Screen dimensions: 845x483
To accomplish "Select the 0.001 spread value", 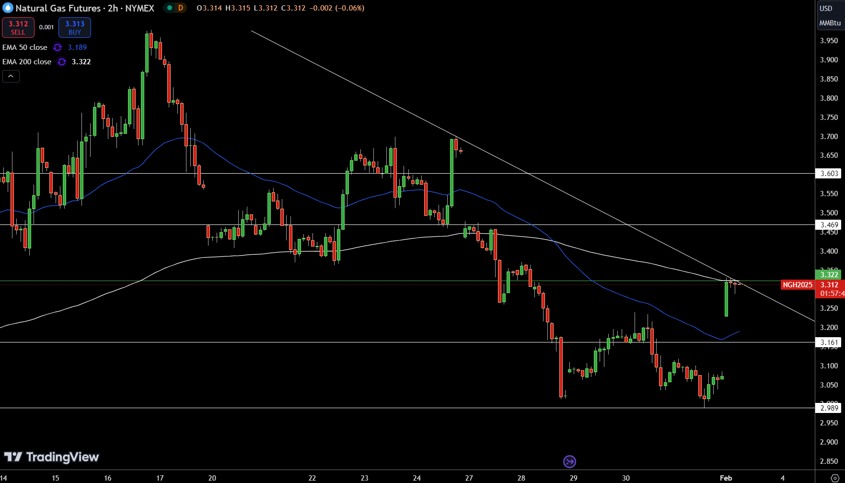I will (46, 27).
